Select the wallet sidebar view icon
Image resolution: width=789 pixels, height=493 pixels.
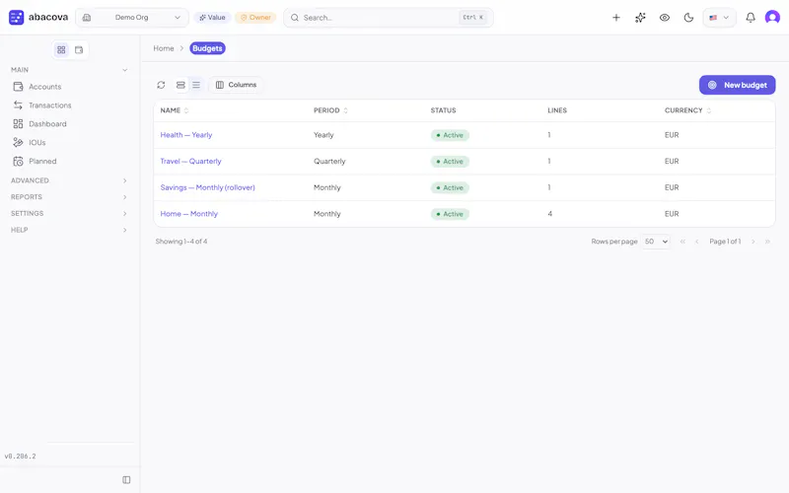[x=79, y=50]
